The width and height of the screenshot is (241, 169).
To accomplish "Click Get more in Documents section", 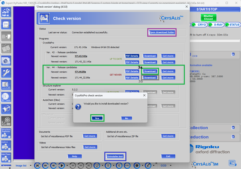I will click(x=90, y=136).
